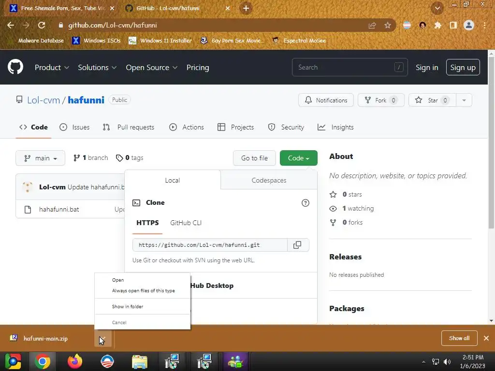Copy the HTTPS clone URL with copy icon
Viewport: 495px width, 371px height.
[297, 245]
